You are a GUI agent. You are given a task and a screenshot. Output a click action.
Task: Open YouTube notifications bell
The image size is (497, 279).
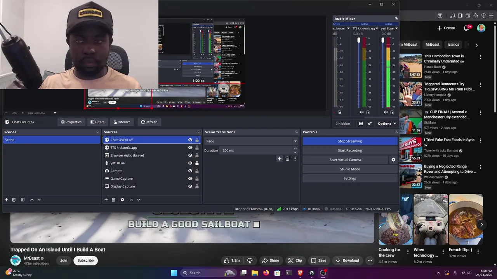click(x=467, y=28)
